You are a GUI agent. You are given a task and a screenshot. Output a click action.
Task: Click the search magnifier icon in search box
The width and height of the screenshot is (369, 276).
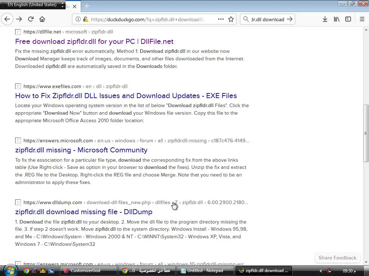click(246, 19)
